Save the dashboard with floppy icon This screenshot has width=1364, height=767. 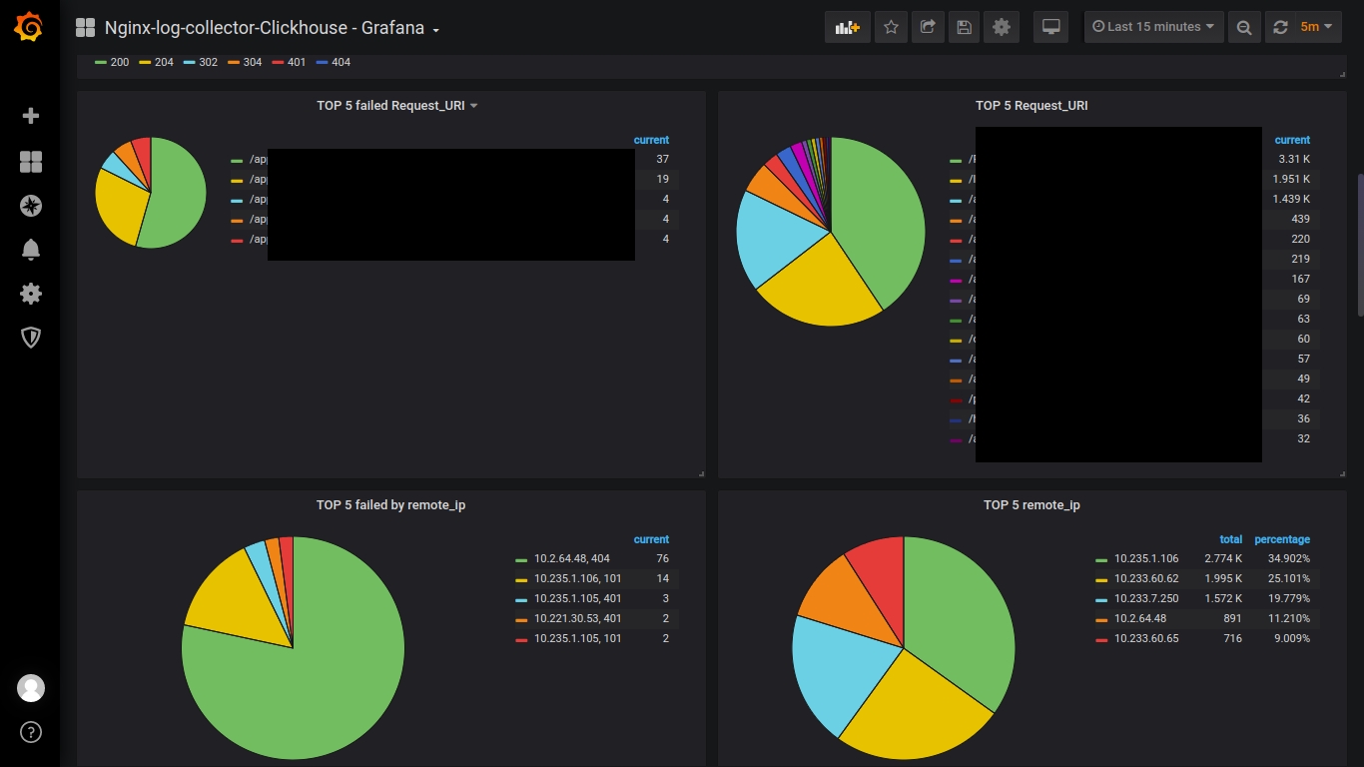(x=964, y=27)
